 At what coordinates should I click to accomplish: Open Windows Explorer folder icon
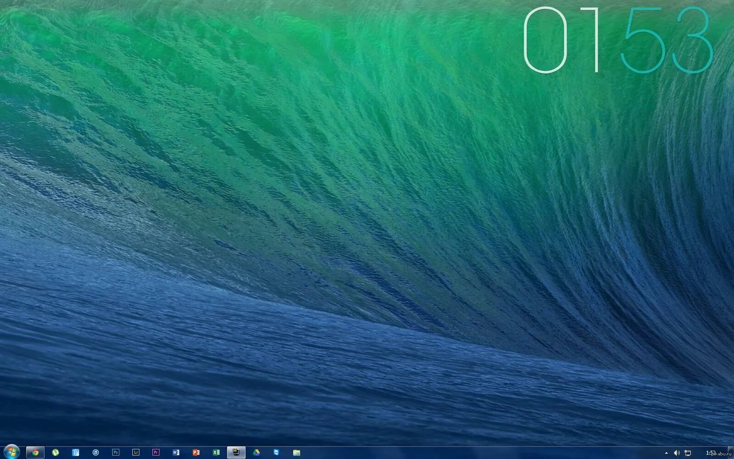[x=296, y=452]
